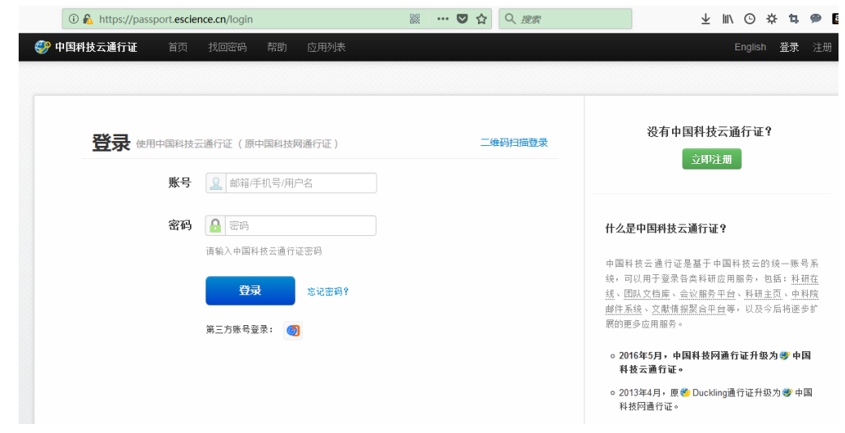Click the 请输入中国科技云通行证密码 hint text

pos(264,251)
